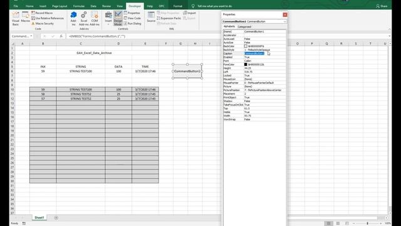The image size is (401, 226).
Task: Switch to the Categorized tab
Action: point(244,26)
